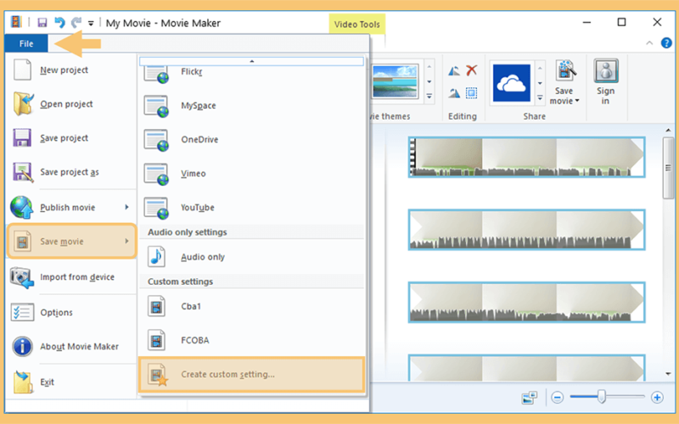Click the Import from device camera icon
The height and width of the screenshot is (424, 679).
[x=22, y=277]
